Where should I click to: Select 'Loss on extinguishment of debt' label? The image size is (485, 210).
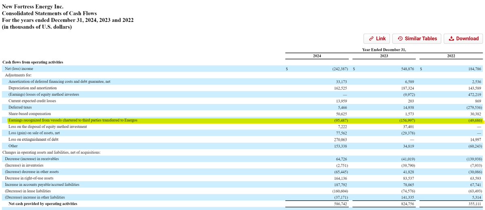[34, 139]
